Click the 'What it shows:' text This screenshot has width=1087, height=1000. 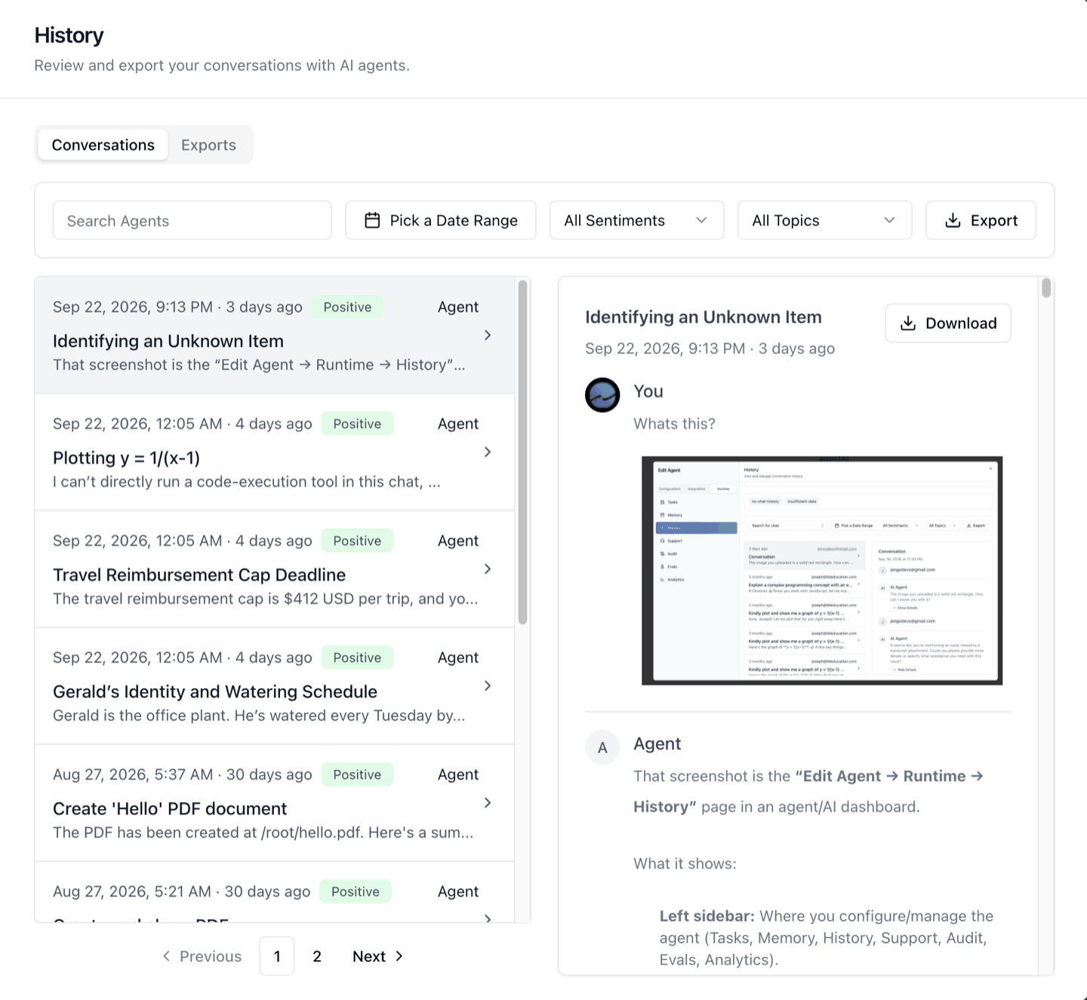point(685,863)
